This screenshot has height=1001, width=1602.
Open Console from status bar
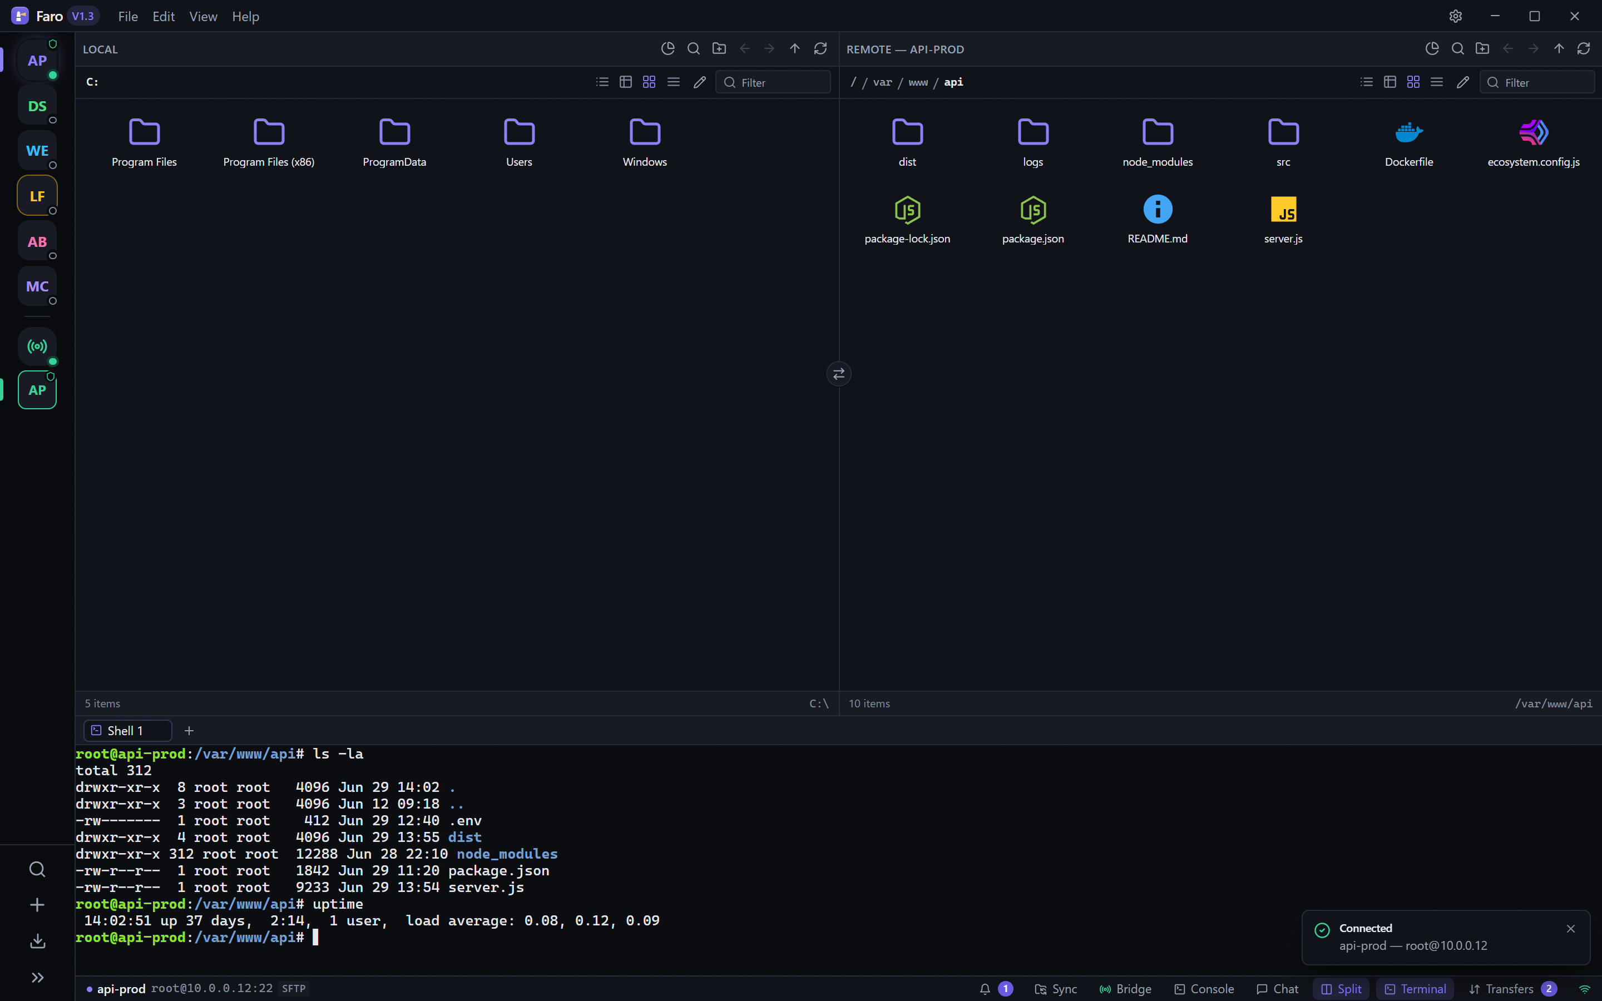pyautogui.click(x=1204, y=989)
